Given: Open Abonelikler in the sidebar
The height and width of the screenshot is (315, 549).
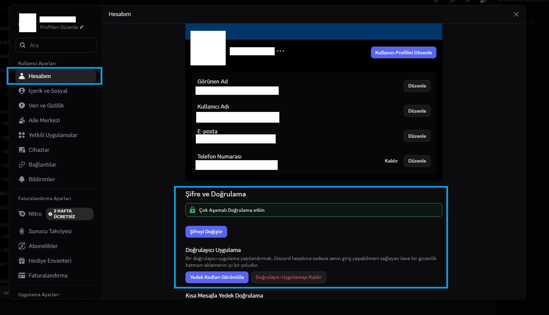Looking at the screenshot, I should tap(56, 246).
